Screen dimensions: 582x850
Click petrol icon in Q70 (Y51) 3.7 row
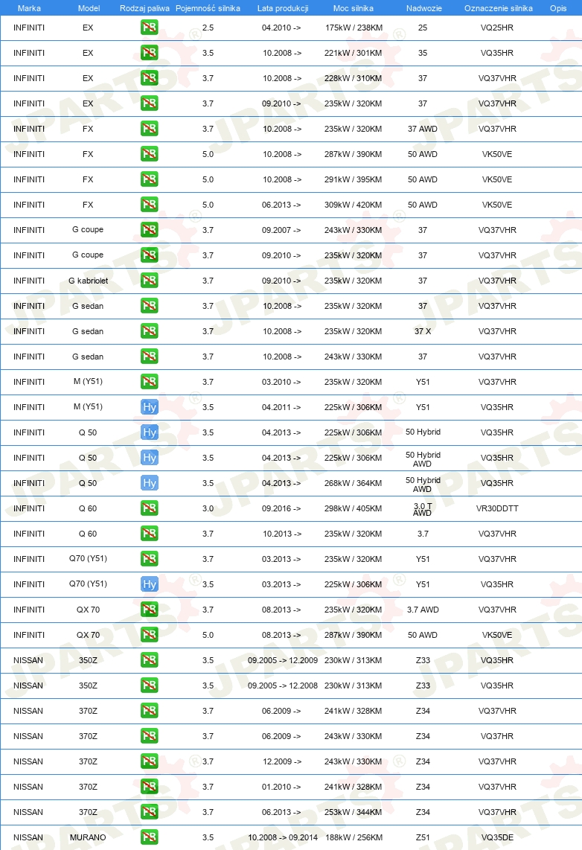(149, 559)
